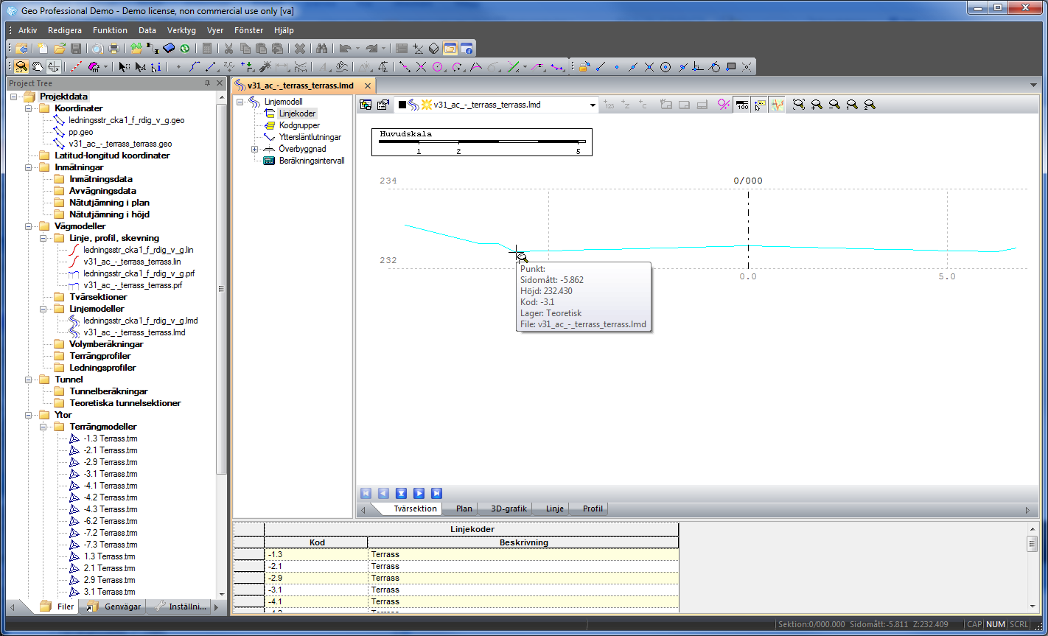Select Kodgrupper in the Linjemodell tree
1048x636 pixels.
click(x=299, y=125)
